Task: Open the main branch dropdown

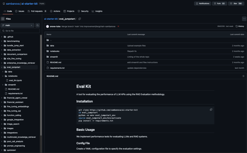Action: 17,25
